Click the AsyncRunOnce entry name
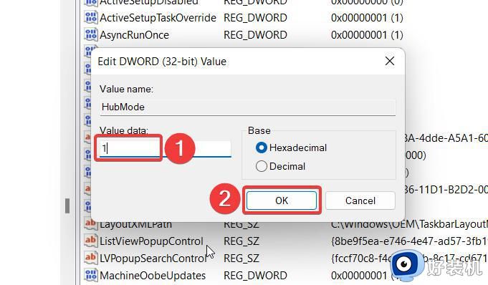The image size is (488, 285). [x=134, y=35]
